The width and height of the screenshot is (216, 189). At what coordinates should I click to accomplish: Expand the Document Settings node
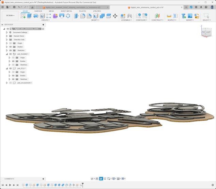(7, 32)
